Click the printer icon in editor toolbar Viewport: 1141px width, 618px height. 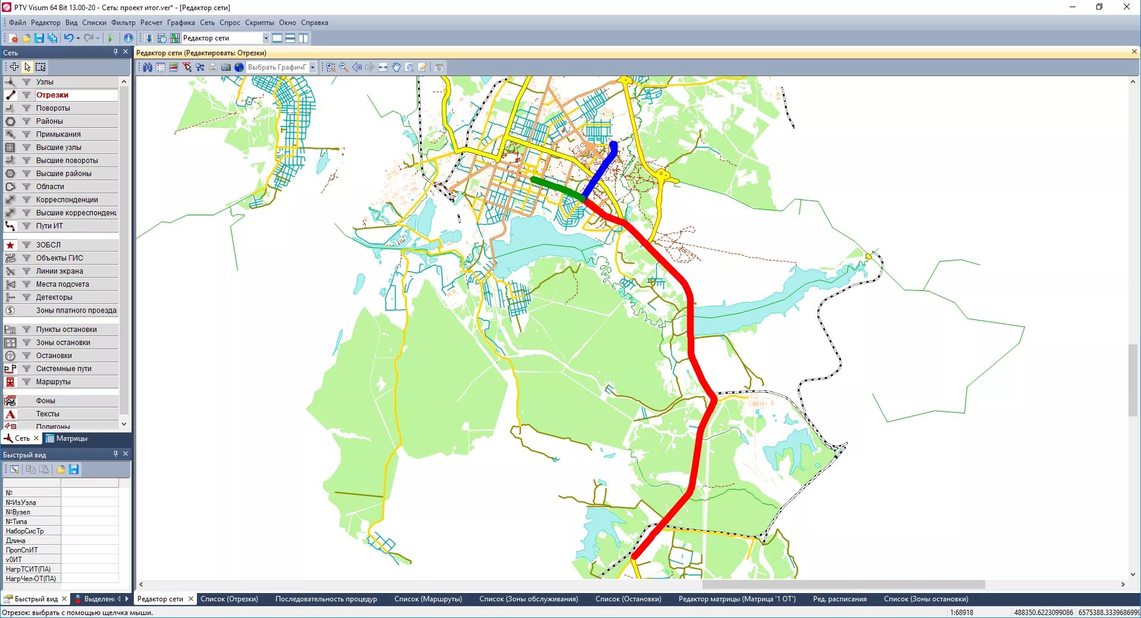click(213, 67)
